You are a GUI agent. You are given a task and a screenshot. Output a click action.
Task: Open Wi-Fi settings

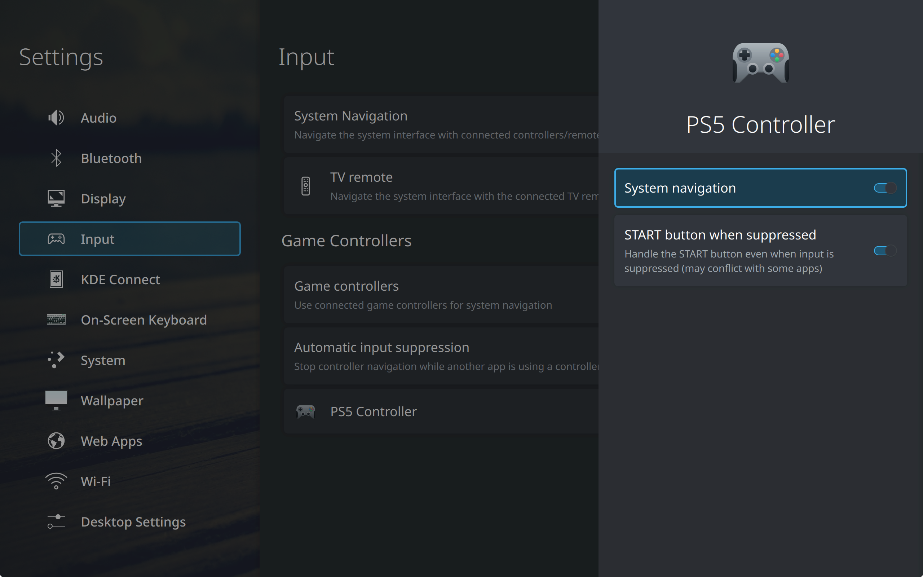(x=130, y=481)
